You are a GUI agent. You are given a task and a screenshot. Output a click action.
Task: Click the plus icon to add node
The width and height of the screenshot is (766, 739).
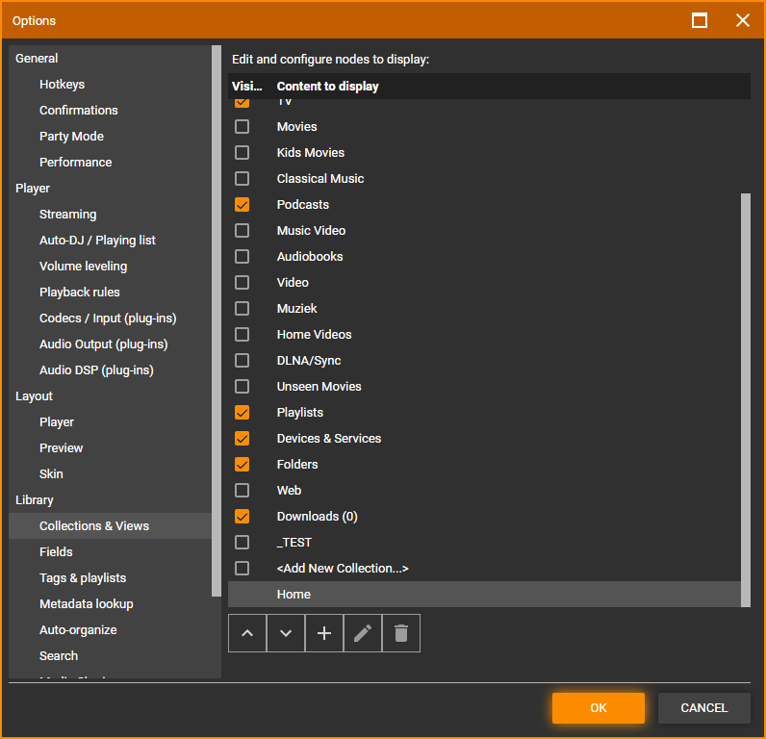click(324, 633)
